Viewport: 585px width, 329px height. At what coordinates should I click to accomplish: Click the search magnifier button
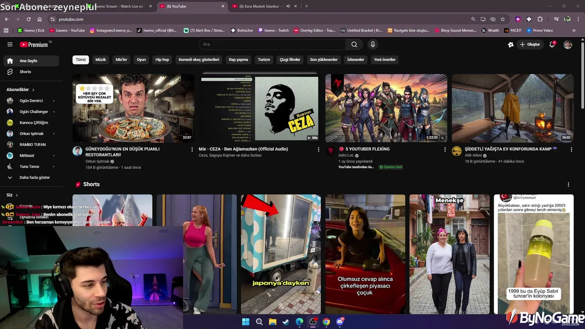354,44
